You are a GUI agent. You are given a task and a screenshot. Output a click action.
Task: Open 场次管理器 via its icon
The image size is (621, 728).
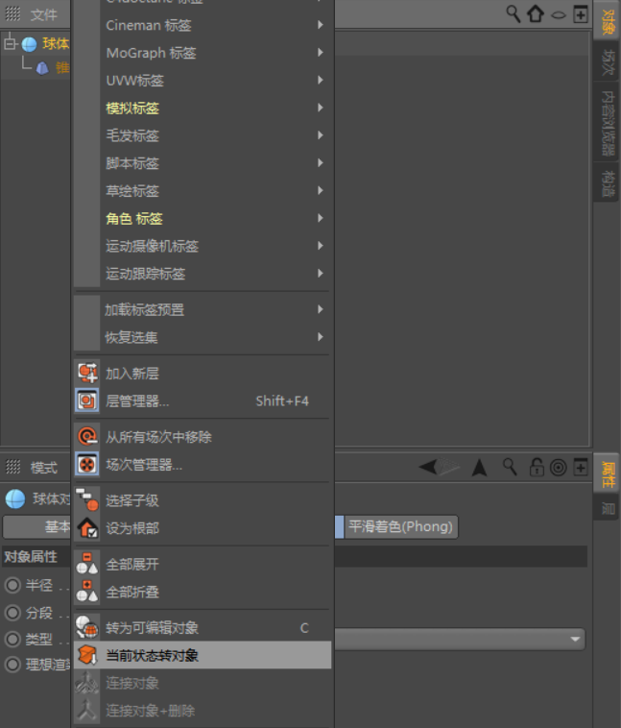click(x=87, y=465)
